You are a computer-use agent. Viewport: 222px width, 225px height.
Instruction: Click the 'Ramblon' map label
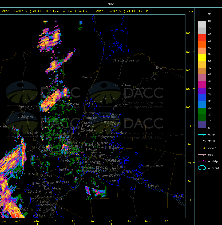click(88, 77)
